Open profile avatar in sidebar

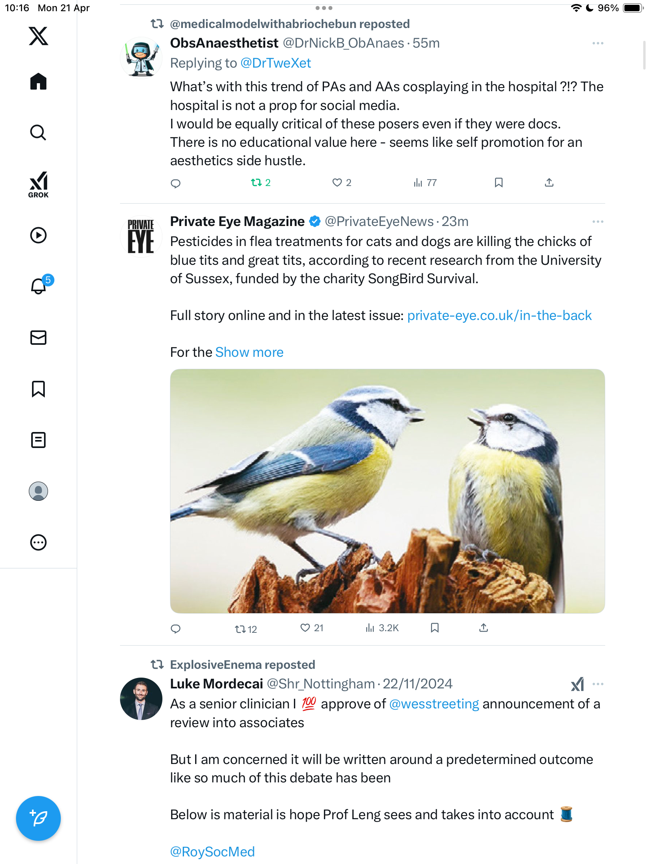pos(38,491)
